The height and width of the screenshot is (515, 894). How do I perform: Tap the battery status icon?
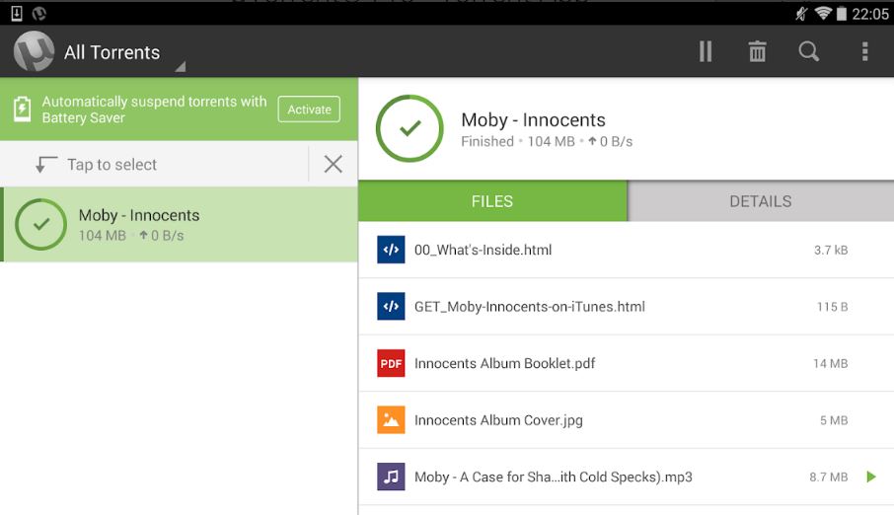(842, 13)
